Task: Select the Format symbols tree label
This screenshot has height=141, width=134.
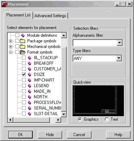Action: pos(40,52)
